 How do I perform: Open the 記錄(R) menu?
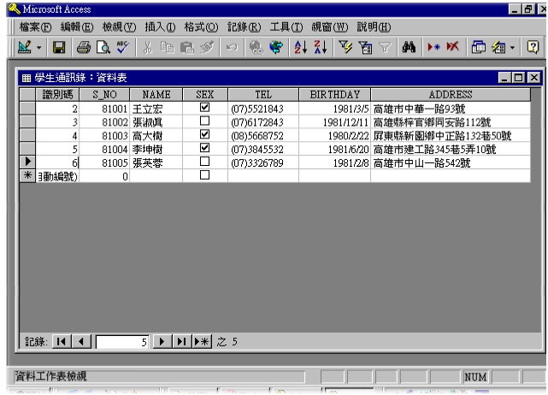pos(244,27)
